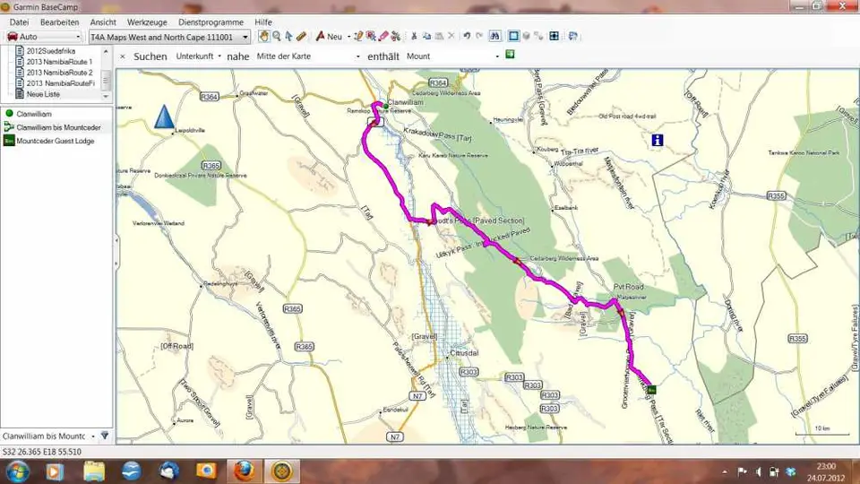Select the Mountceder Guest Lodge item
This screenshot has width=860, height=484.
(56, 141)
